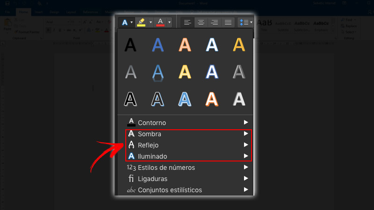Align text right in the popup toolbar
The width and height of the screenshot is (374, 210).
coord(215,22)
